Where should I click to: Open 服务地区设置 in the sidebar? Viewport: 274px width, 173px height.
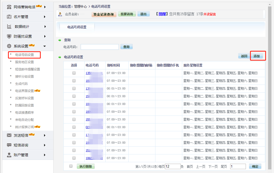(24, 62)
